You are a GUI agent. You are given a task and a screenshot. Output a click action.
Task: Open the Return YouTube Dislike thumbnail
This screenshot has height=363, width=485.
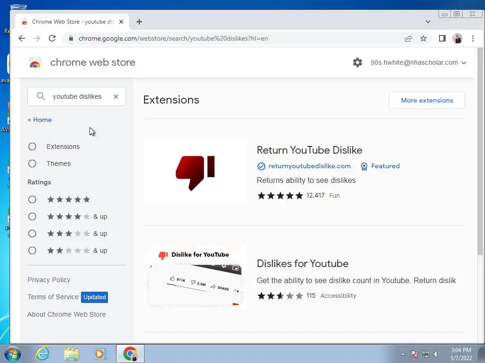[x=195, y=171]
